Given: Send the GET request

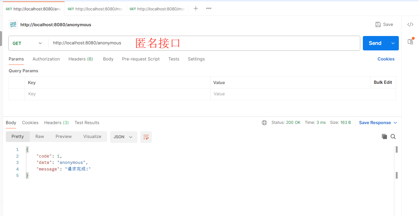Looking at the screenshot, I should [375, 43].
